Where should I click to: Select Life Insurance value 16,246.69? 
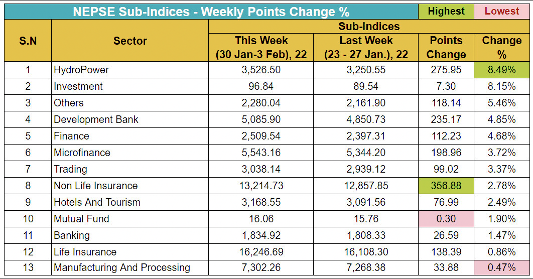click(261, 252)
